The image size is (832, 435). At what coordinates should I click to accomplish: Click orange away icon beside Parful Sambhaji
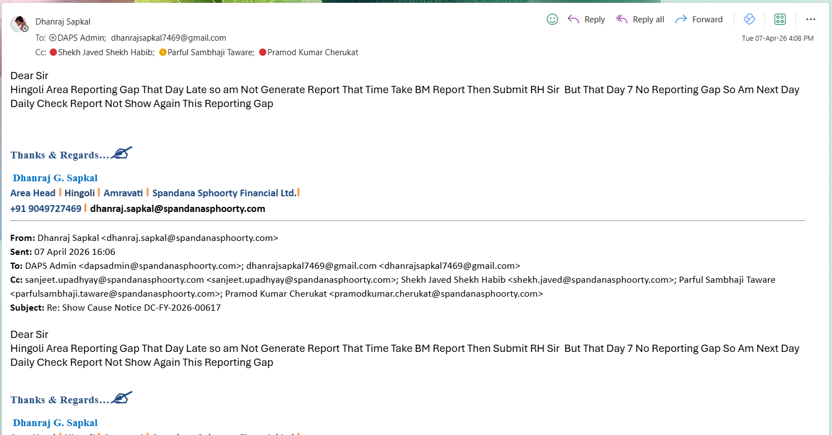(162, 52)
